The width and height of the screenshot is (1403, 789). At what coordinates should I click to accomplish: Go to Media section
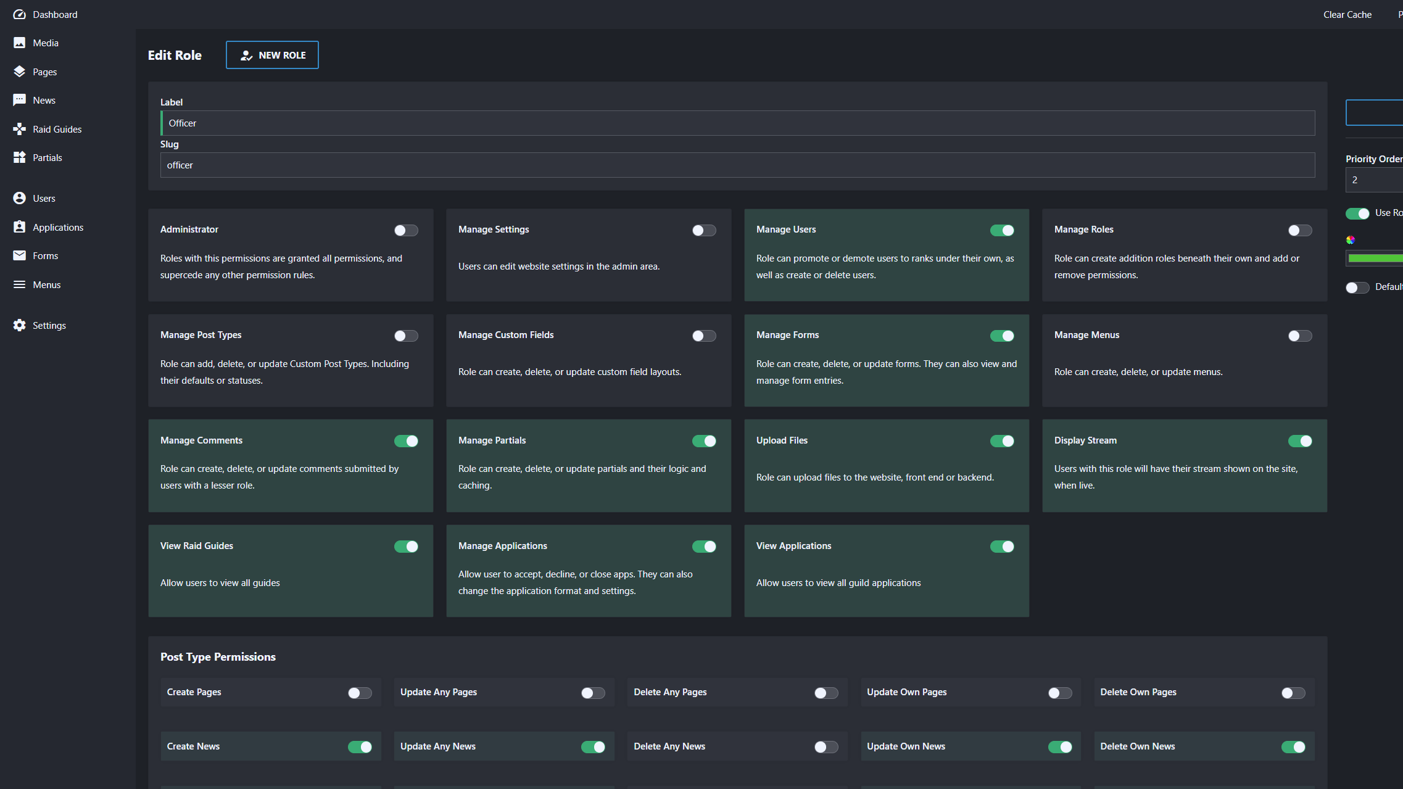click(46, 43)
